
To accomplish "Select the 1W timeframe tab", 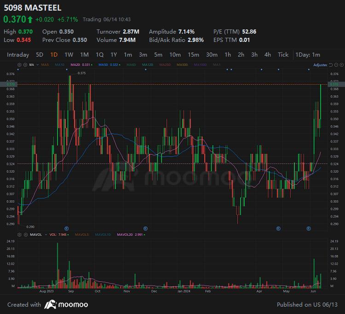I will 69,55.
